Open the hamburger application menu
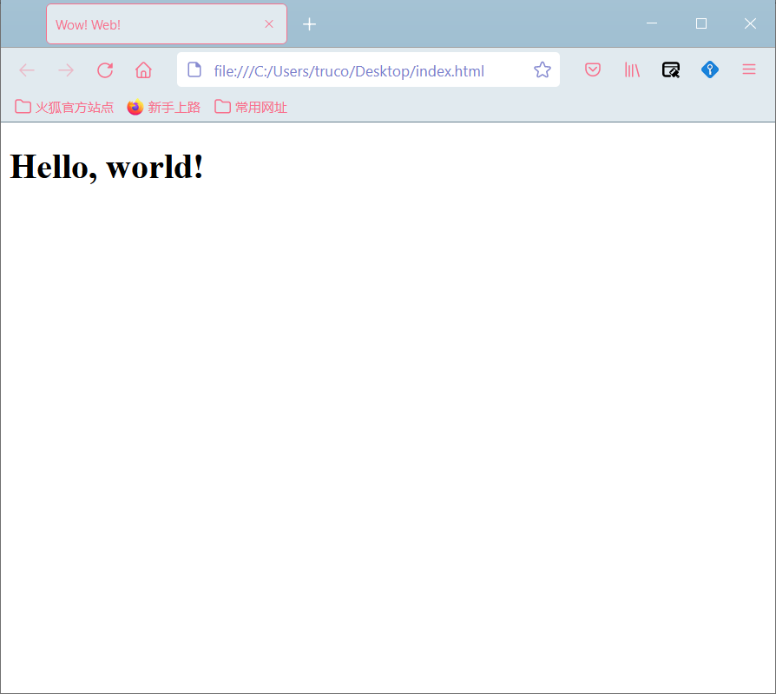This screenshot has height=694, width=776. pos(749,70)
